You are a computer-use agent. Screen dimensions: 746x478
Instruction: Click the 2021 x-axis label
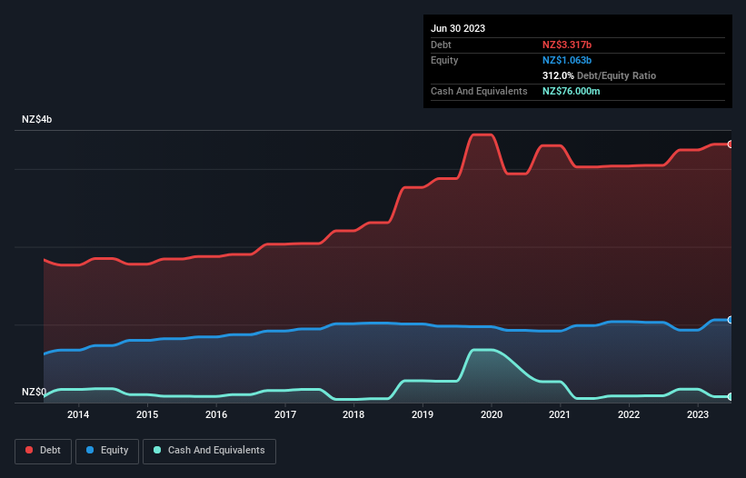560,414
